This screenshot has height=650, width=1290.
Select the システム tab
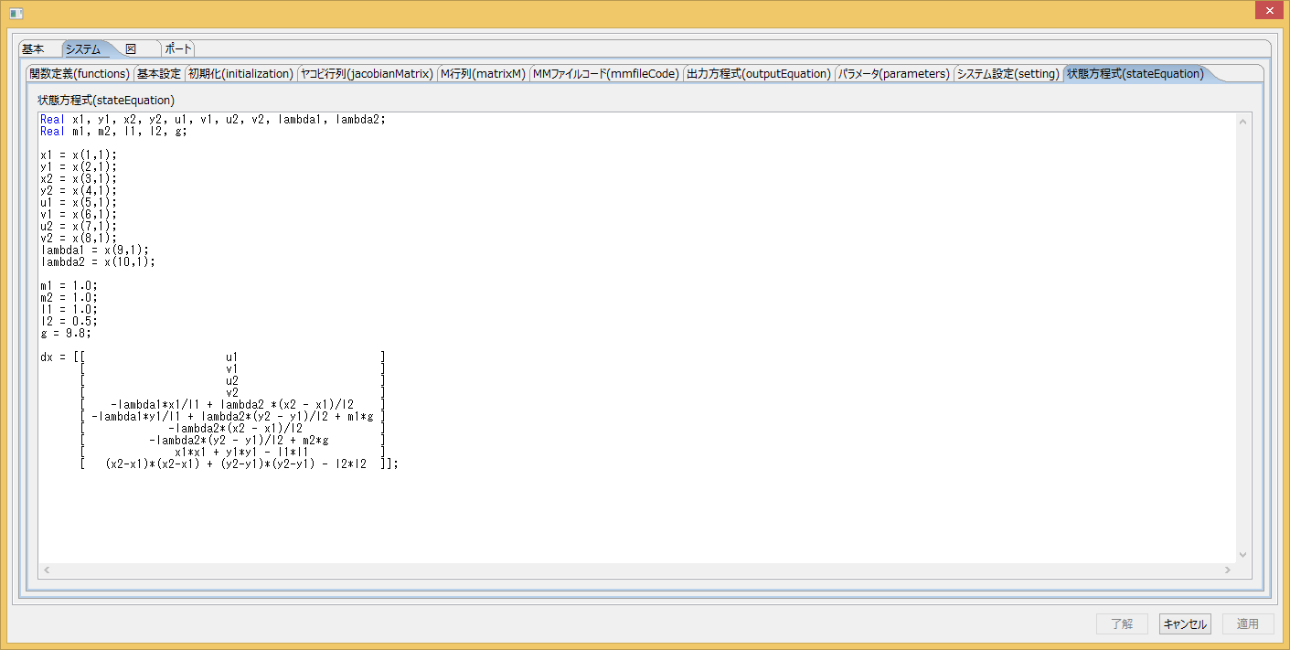coord(83,49)
